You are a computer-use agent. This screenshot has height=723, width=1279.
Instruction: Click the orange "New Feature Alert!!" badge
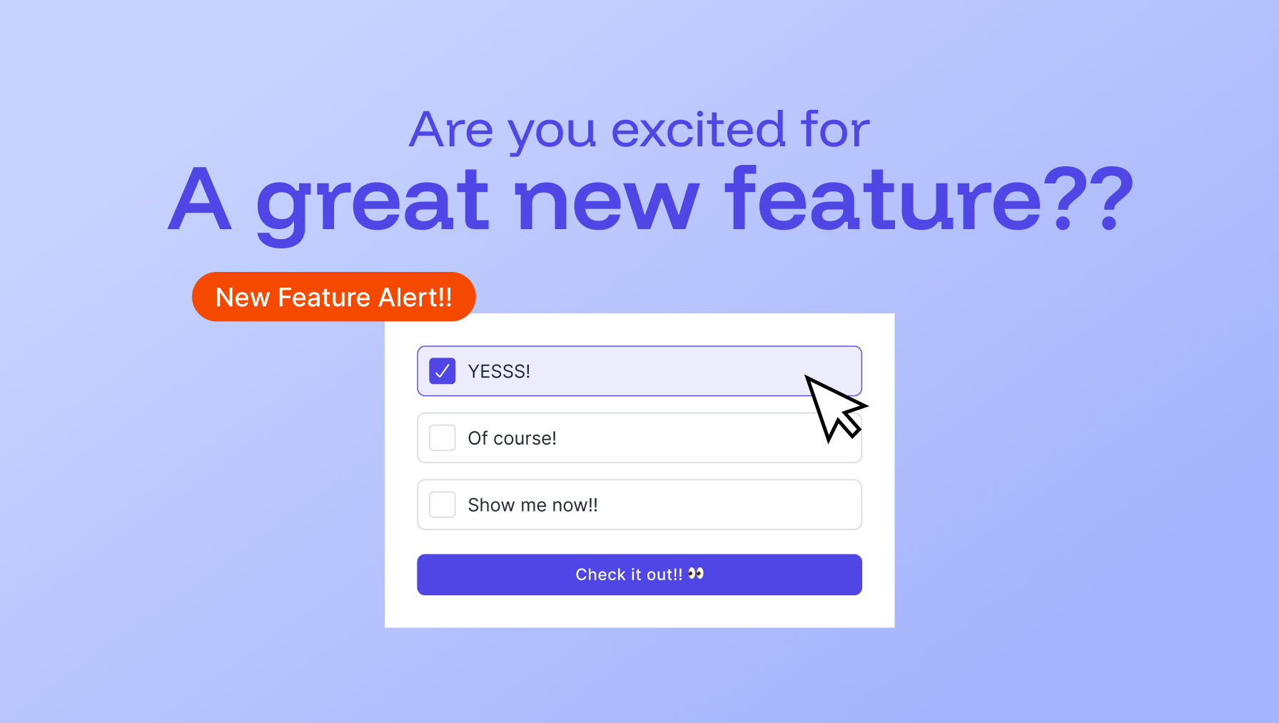pos(333,297)
